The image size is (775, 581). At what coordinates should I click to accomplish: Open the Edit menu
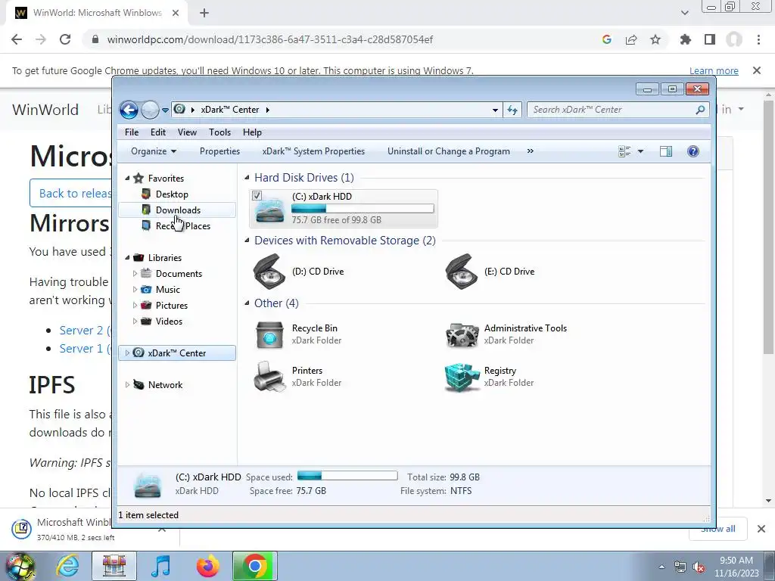point(158,132)
